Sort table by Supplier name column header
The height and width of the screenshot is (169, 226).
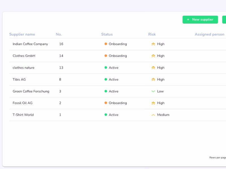click(22, 34)
